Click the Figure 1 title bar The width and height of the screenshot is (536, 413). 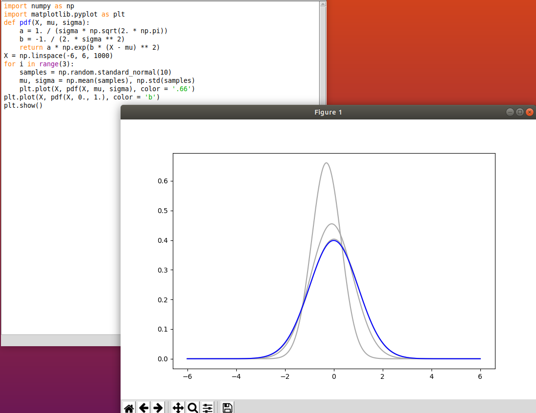tap(328, 112)
